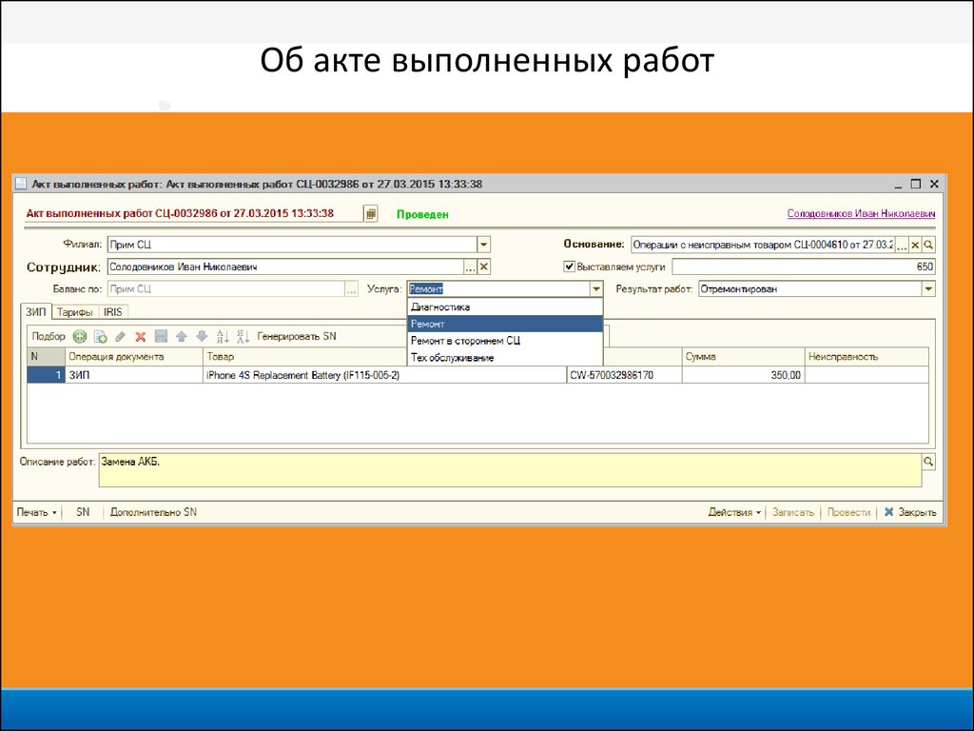Click the CW-570032986170 cell

click(624, 375)
